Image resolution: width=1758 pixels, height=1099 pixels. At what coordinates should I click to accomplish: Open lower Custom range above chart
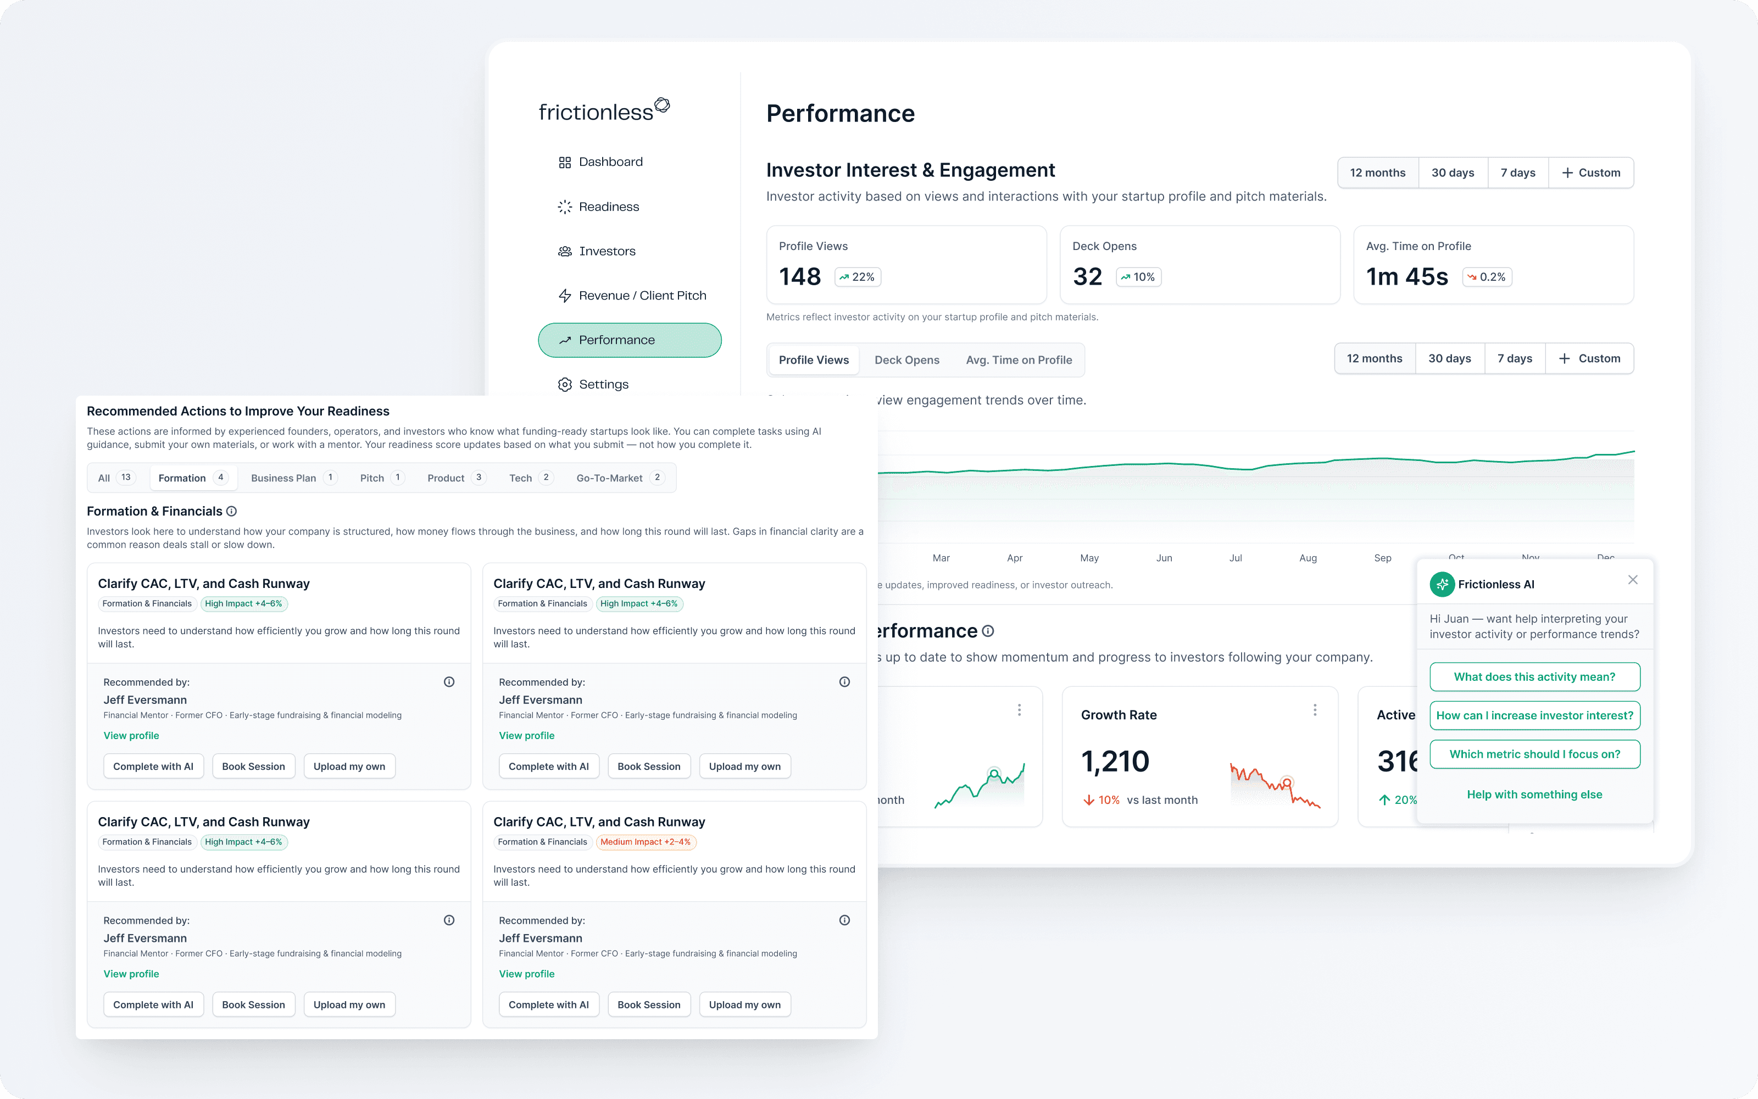tap(1589, 359)
